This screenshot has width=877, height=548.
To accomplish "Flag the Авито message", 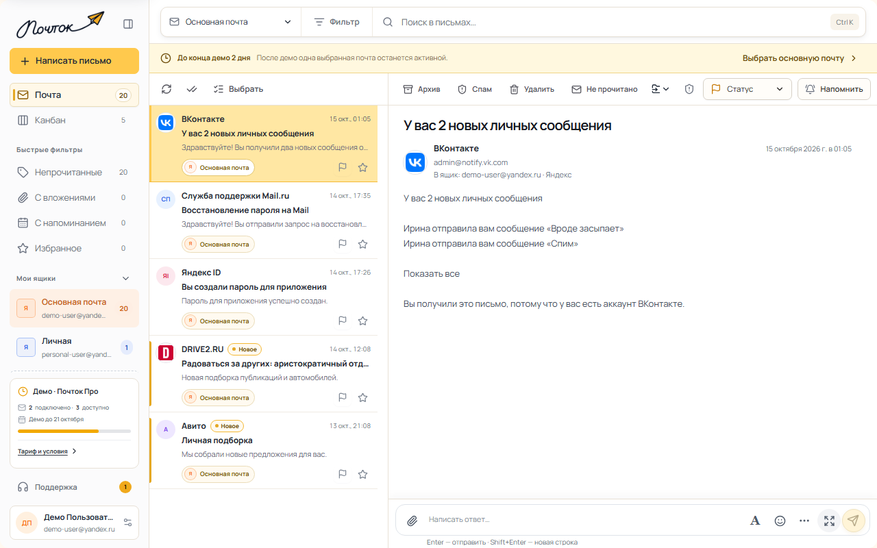I will click(x=343, y=474).
